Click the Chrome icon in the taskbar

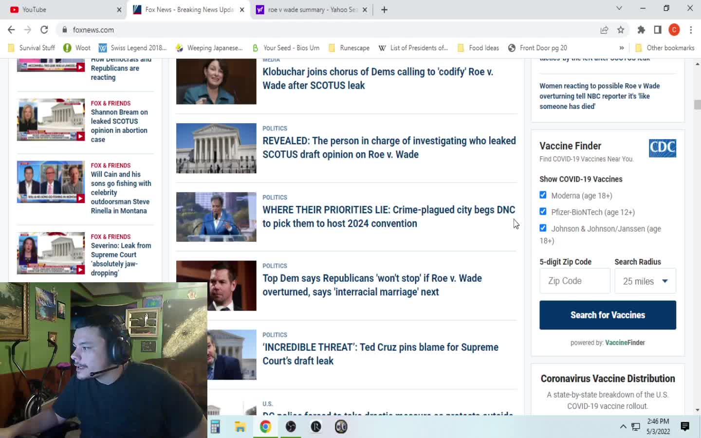pyautogui.click(x=265, y=427)
